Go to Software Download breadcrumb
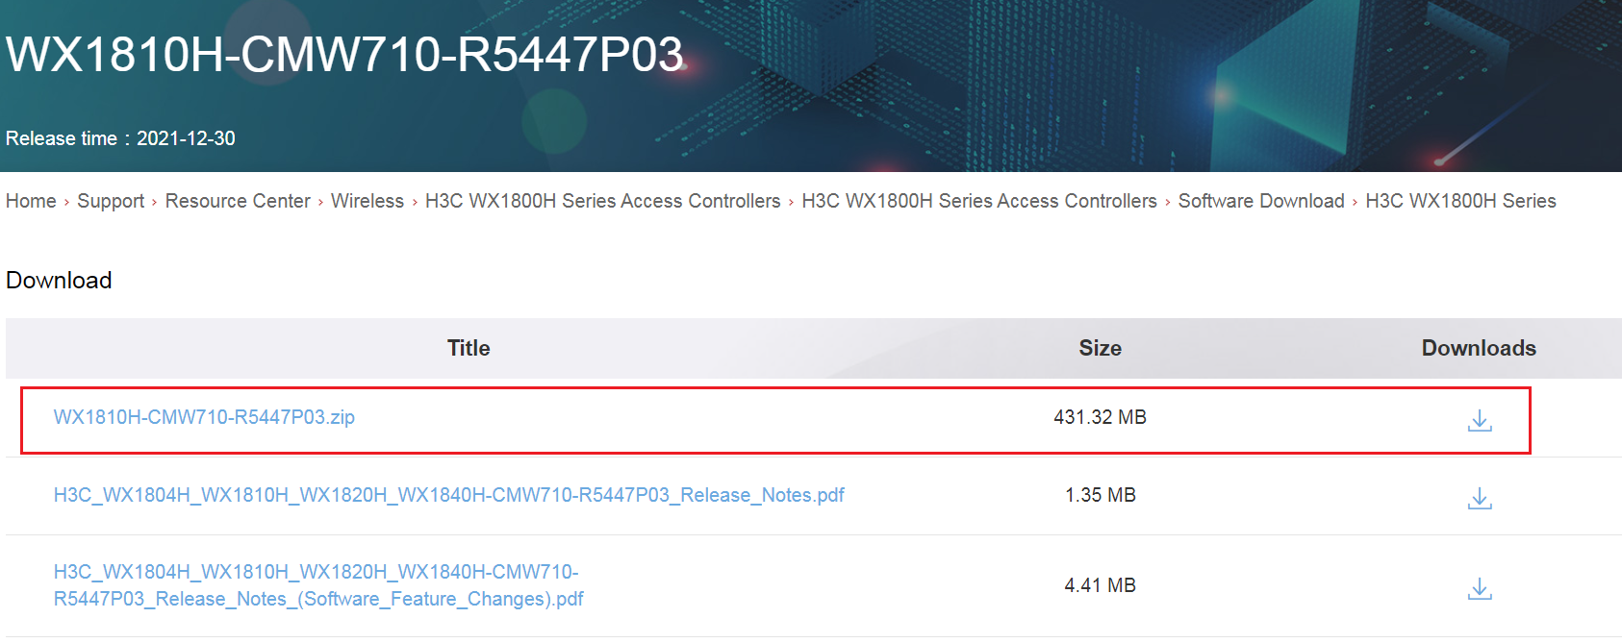The width and height of the screenshot is (1622, 643). pos(1261,201)
